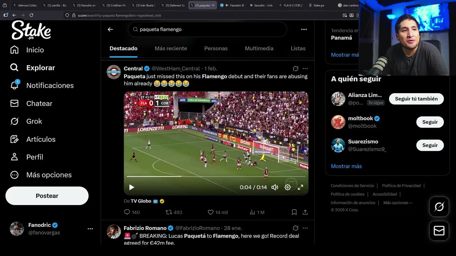Open account menu dots next to Fanodric

[90, 229]
